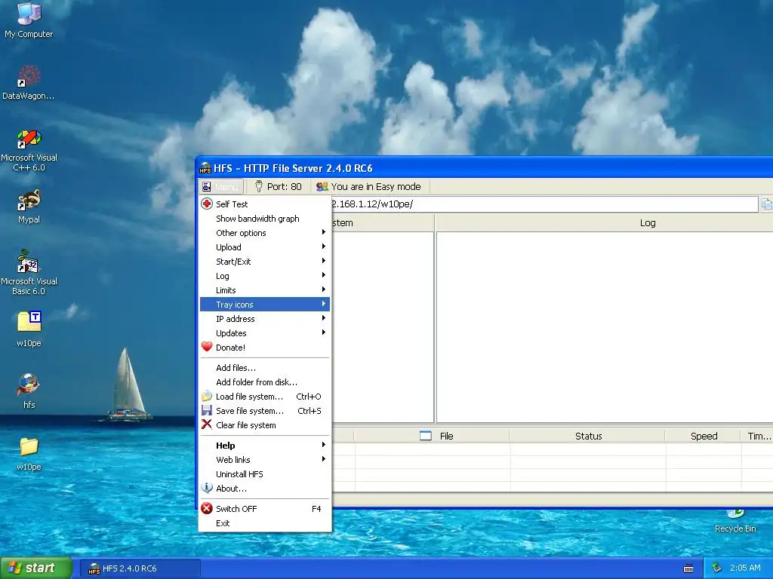Image resolution: width=773 pixels, height=579 pixels.
Task: Select the Recycle Bin desktop icon
Action: tap(735, 521)
